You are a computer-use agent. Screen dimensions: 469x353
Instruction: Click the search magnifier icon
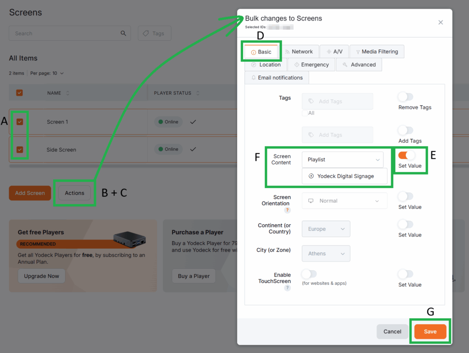[123, 33]
